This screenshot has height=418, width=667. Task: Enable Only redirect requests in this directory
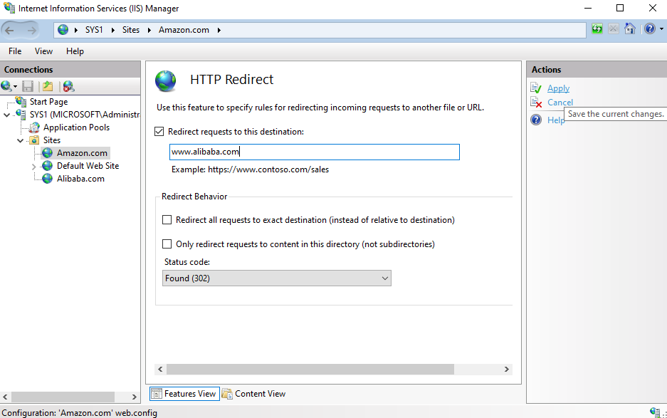click(167, 244)
